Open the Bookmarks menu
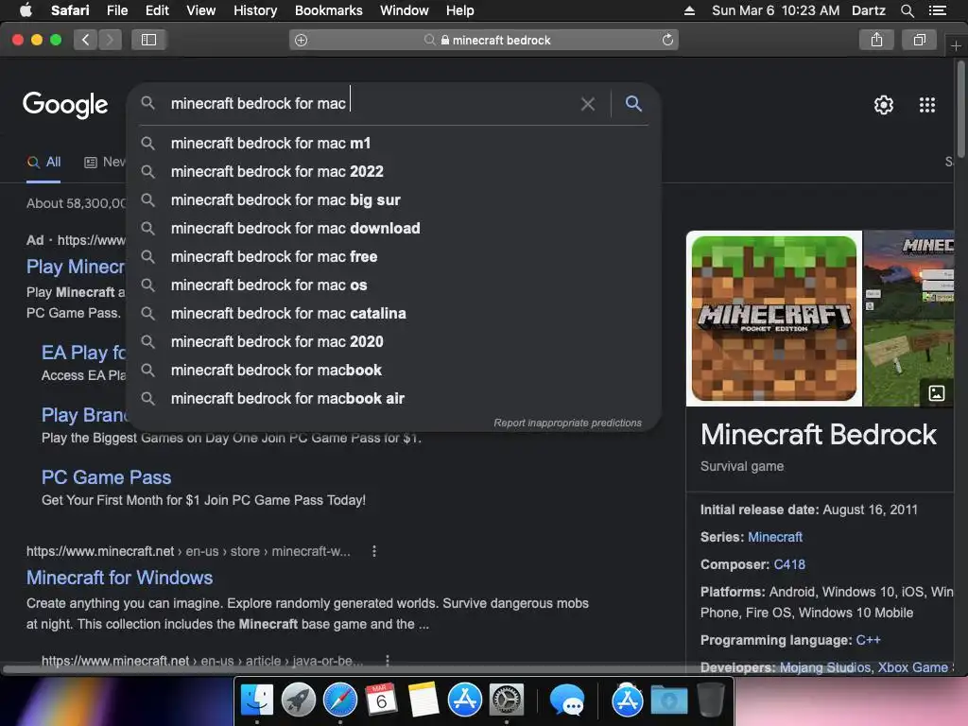This screenshot has height=726, width=968. click(328, 10)
